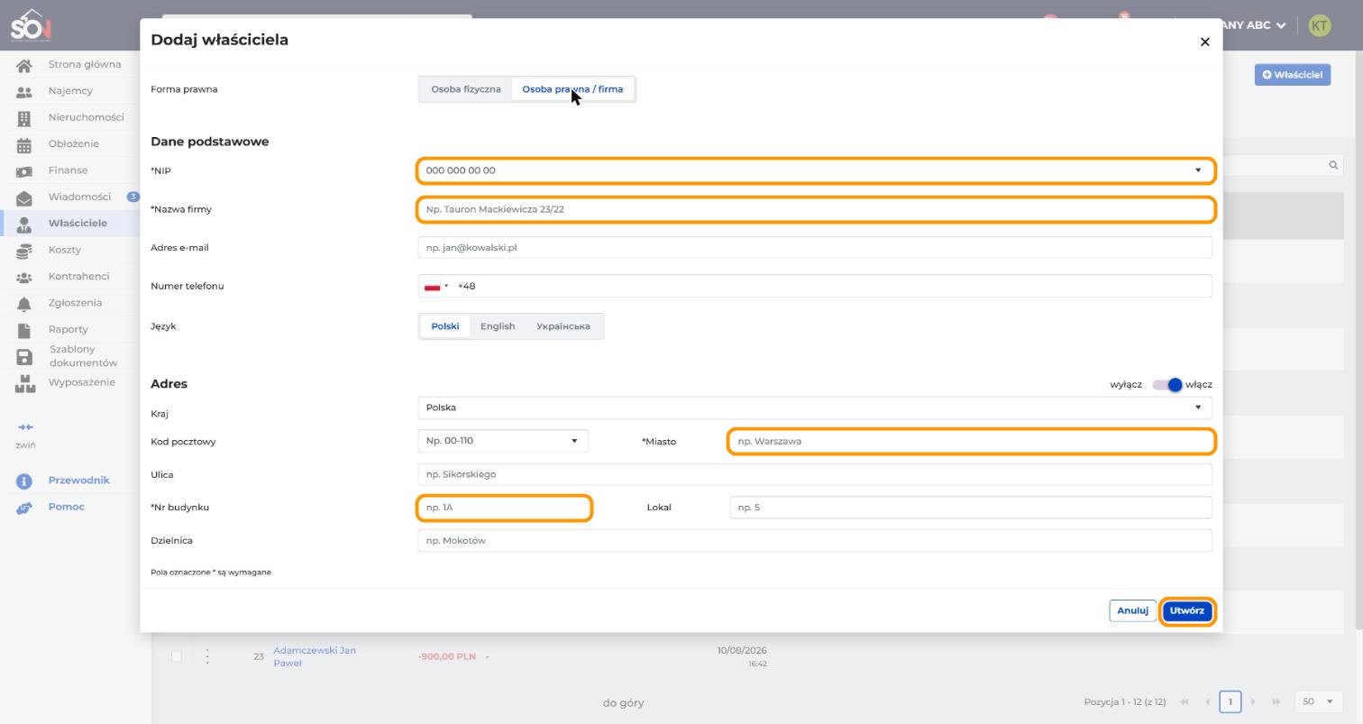The width and height of the screenshot is (1363, 724).
Task: Open the company ABC account menu
Action: click(x=1252, y=25)
